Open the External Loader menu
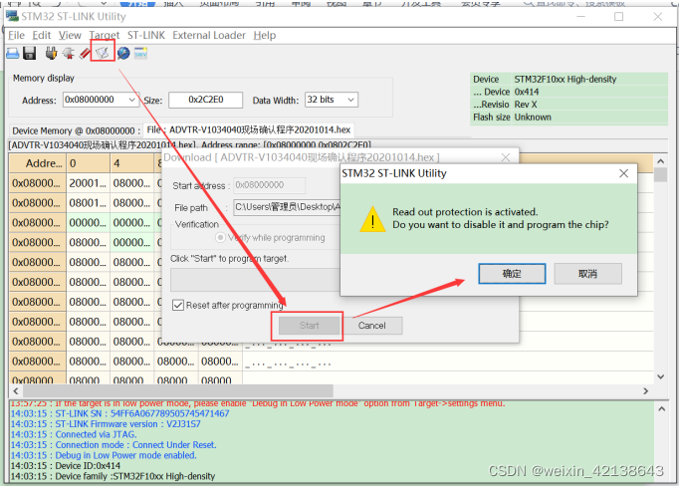 click(x=209, y=35)
